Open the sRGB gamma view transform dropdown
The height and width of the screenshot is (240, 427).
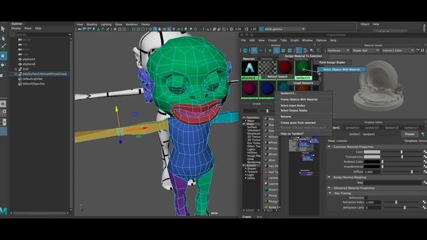pos(285,29)
